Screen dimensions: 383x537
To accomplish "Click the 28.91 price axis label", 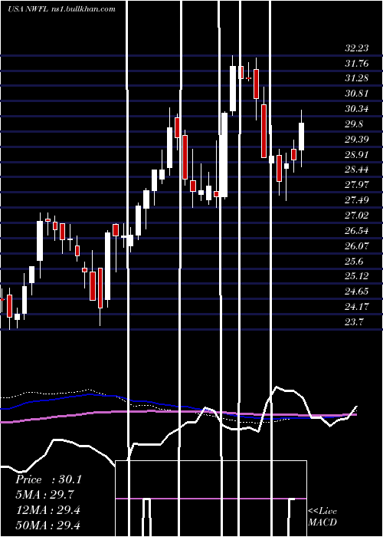I will click(x=357, y=154).
